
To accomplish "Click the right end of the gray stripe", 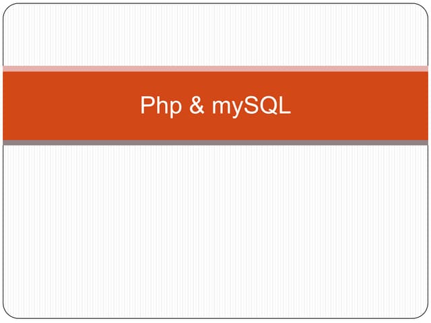I will pyautogui.click(x=423, y=143).
